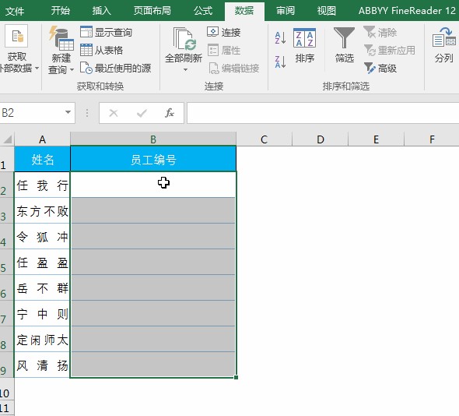Select column B header
Screen dimensions: 459x416
click(x=153, y=139)
